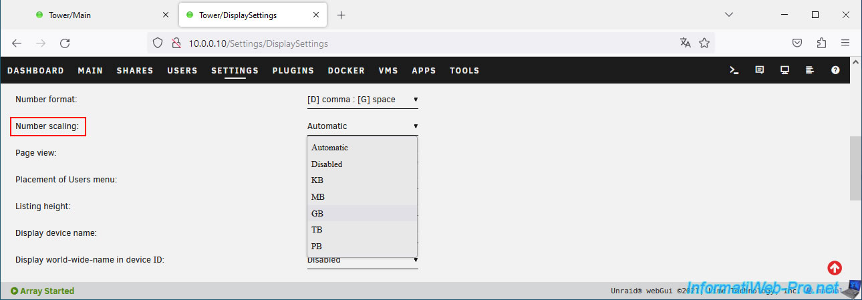This screenshot has height=300, width=862.
Task: Click the feedback speech bubble icon
Action: (759, 70)
